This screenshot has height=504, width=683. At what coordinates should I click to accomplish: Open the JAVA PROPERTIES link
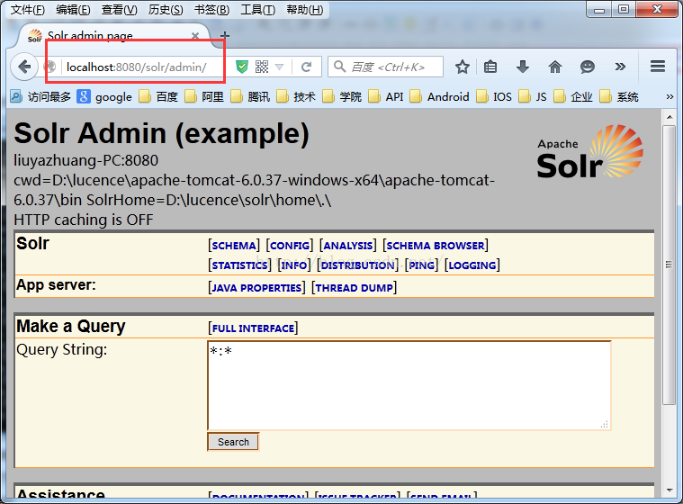256,288
